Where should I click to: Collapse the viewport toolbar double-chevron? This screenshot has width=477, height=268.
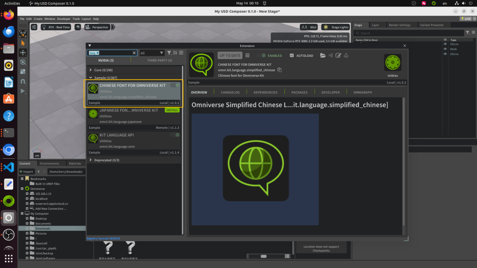tap(113, 27)
